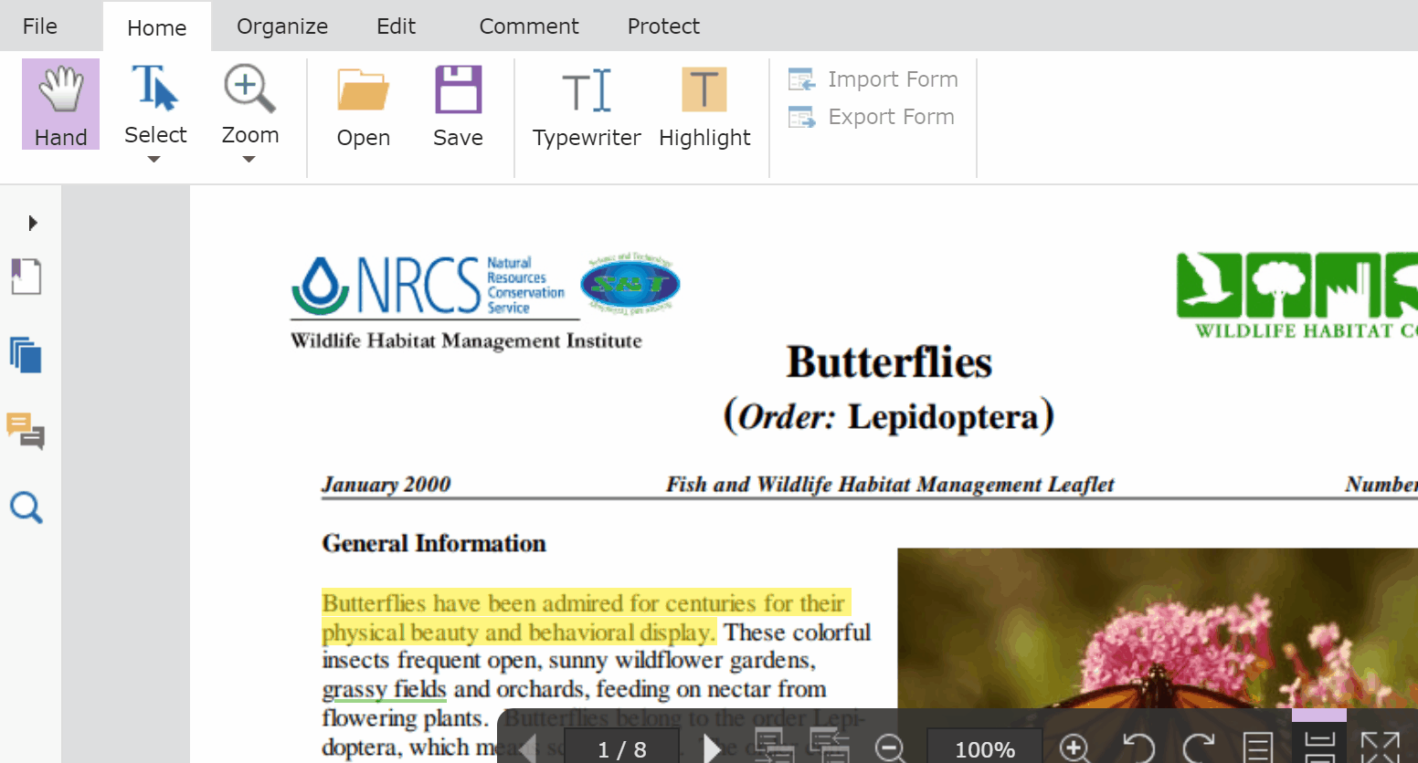Switch to the Protect tab
Image resolution: width=1418 pixels, height=763 pixels.
point(663,26)
